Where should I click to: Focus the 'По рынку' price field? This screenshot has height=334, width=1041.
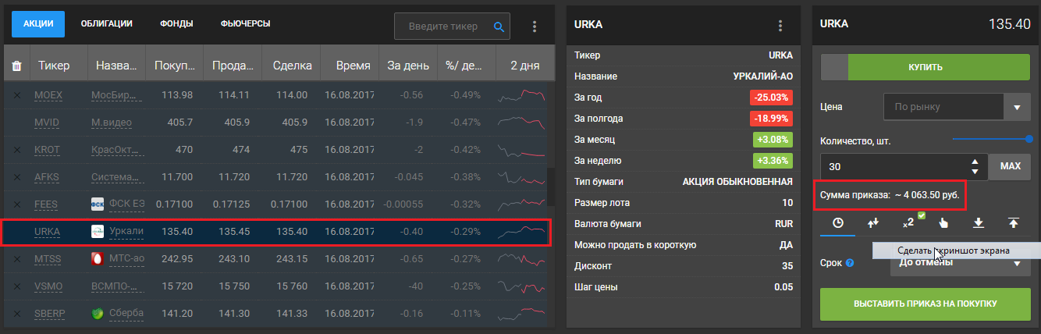(x=943, y=107)
